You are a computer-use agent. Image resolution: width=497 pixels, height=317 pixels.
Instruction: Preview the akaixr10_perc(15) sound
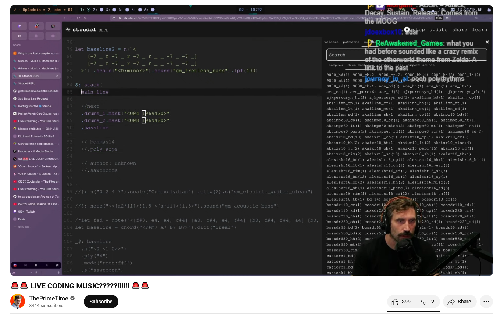pos(417,148)
